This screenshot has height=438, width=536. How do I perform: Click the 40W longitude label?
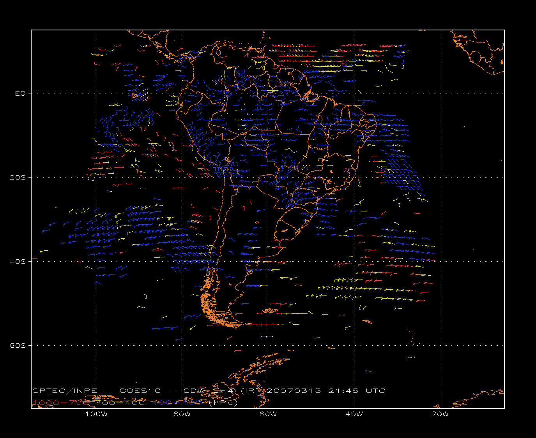354,414
